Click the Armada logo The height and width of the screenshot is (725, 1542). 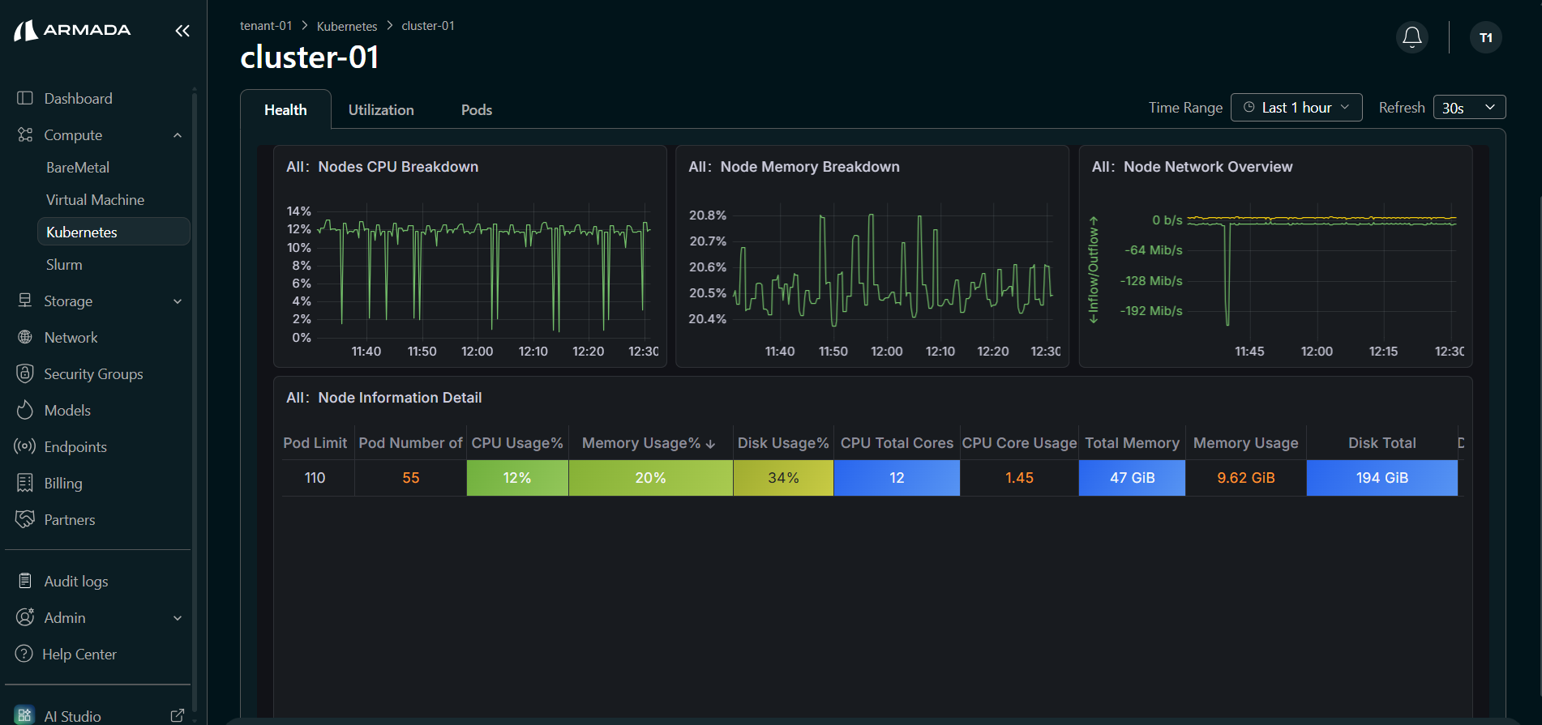click(x=72, y=30)
